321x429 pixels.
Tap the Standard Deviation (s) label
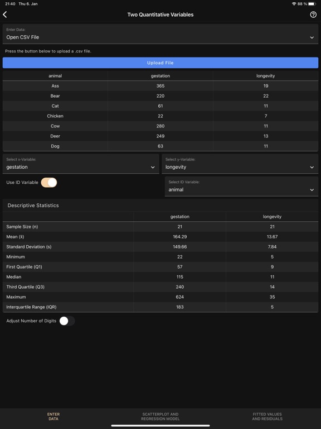(x=29, y=247)
